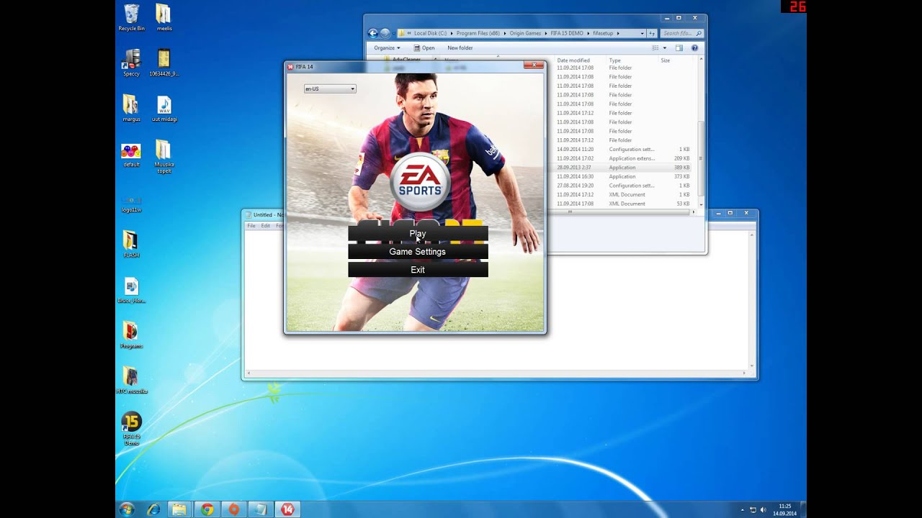922x518 pixels.
Task: Select the file dated 27.08.2014 19:20
Action: point(622,186)
